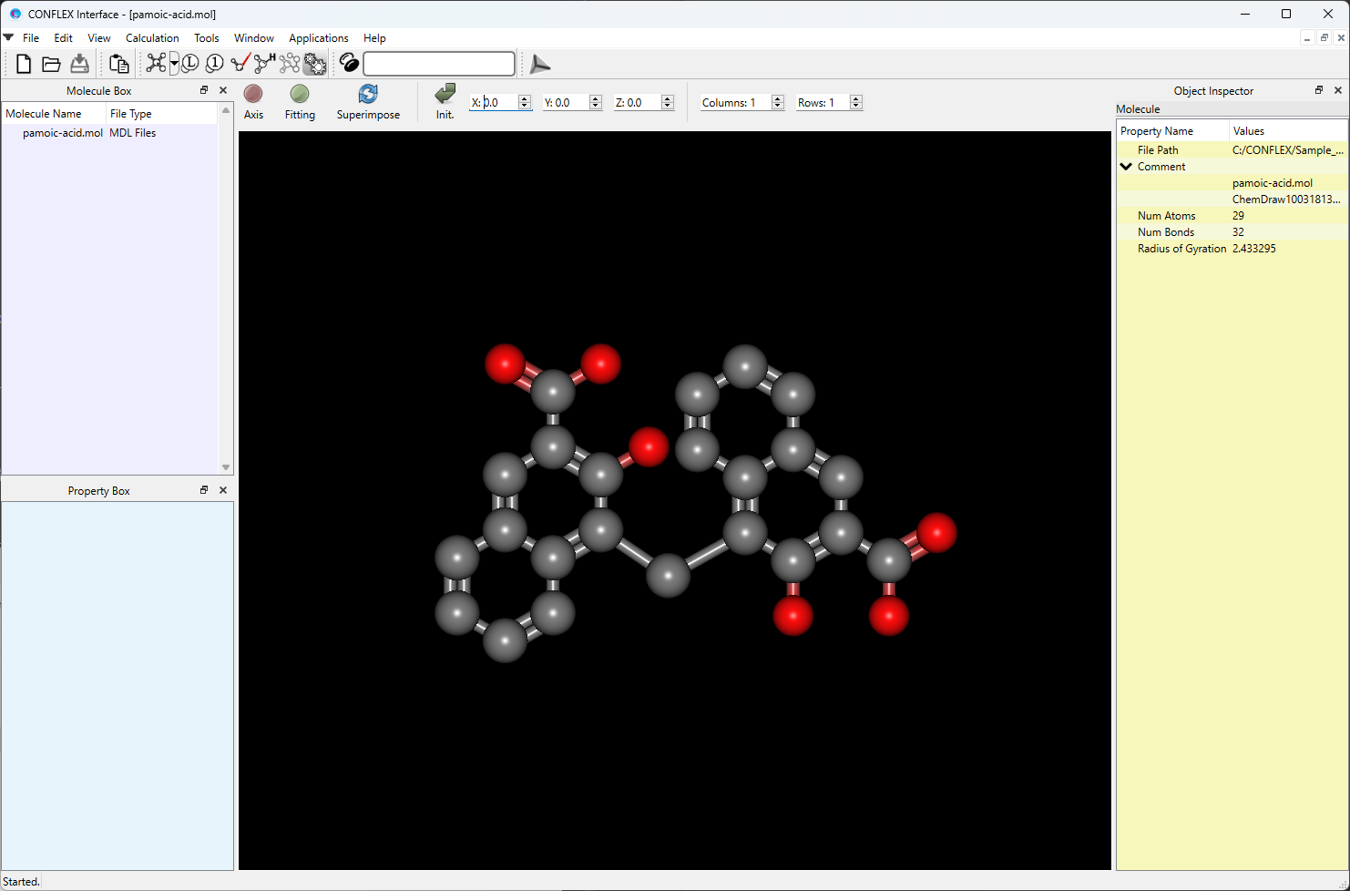Viewport: 1350px width, 891px height.
Task: Open a file with the folder icon
Action: click(x=51, y=64)
